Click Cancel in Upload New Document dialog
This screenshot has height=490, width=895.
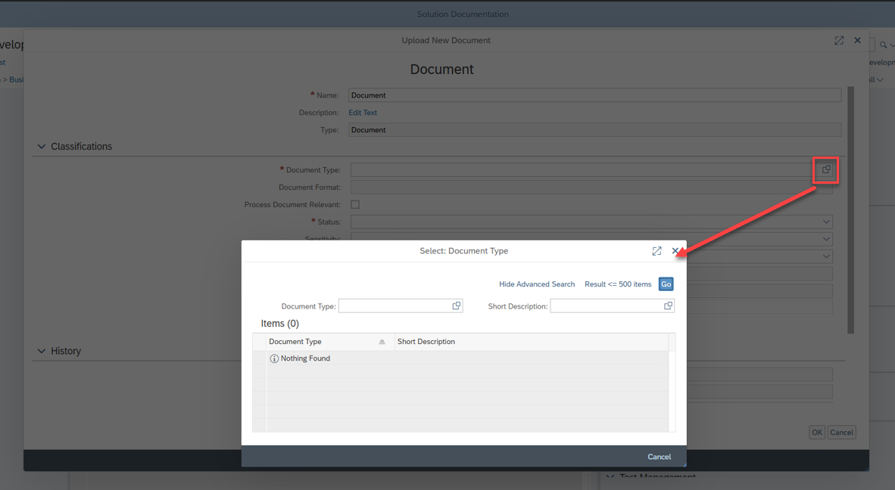[841, 433]
